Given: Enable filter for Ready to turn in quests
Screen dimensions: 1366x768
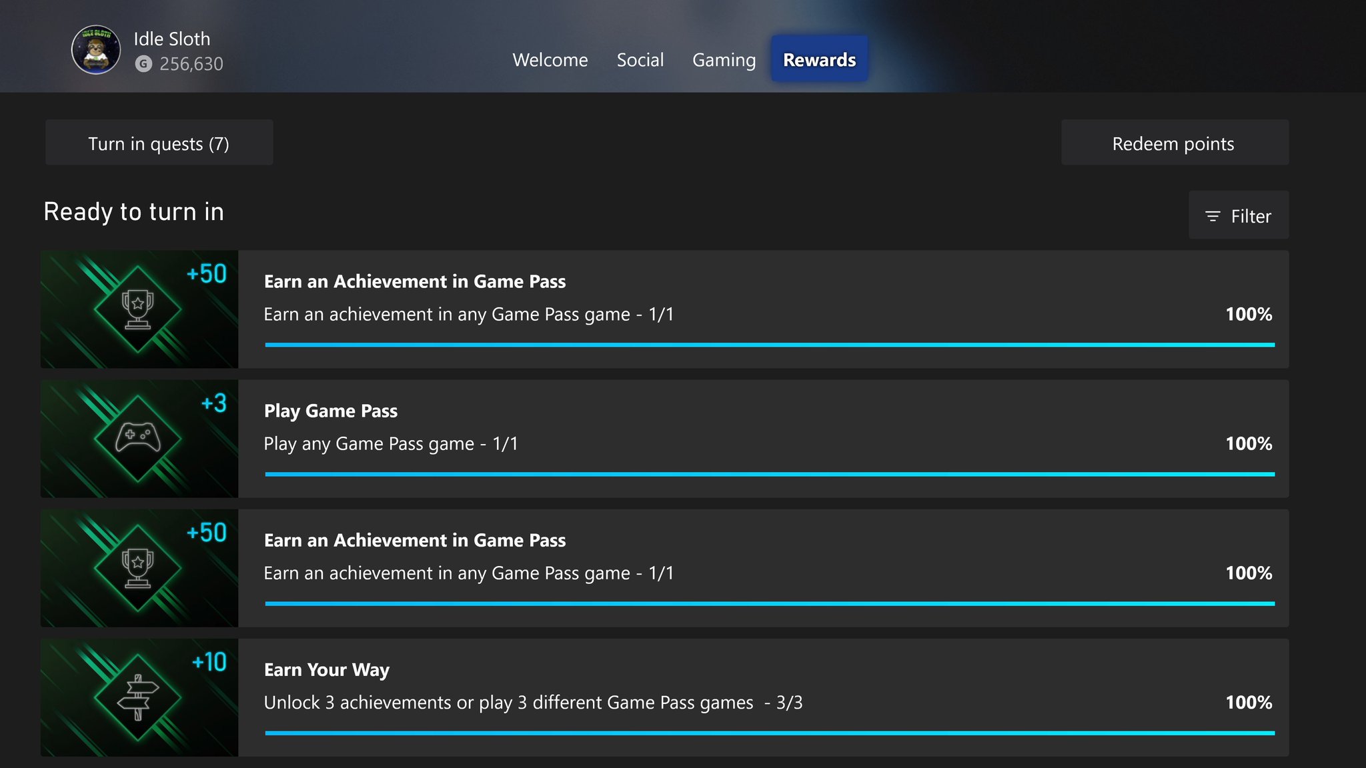Looking at the screenshot, I should [x=1239, y=215].
